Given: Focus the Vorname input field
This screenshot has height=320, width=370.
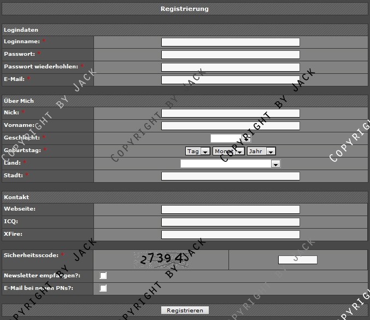Looking at the screenshot, I should [x=230, y=126].
